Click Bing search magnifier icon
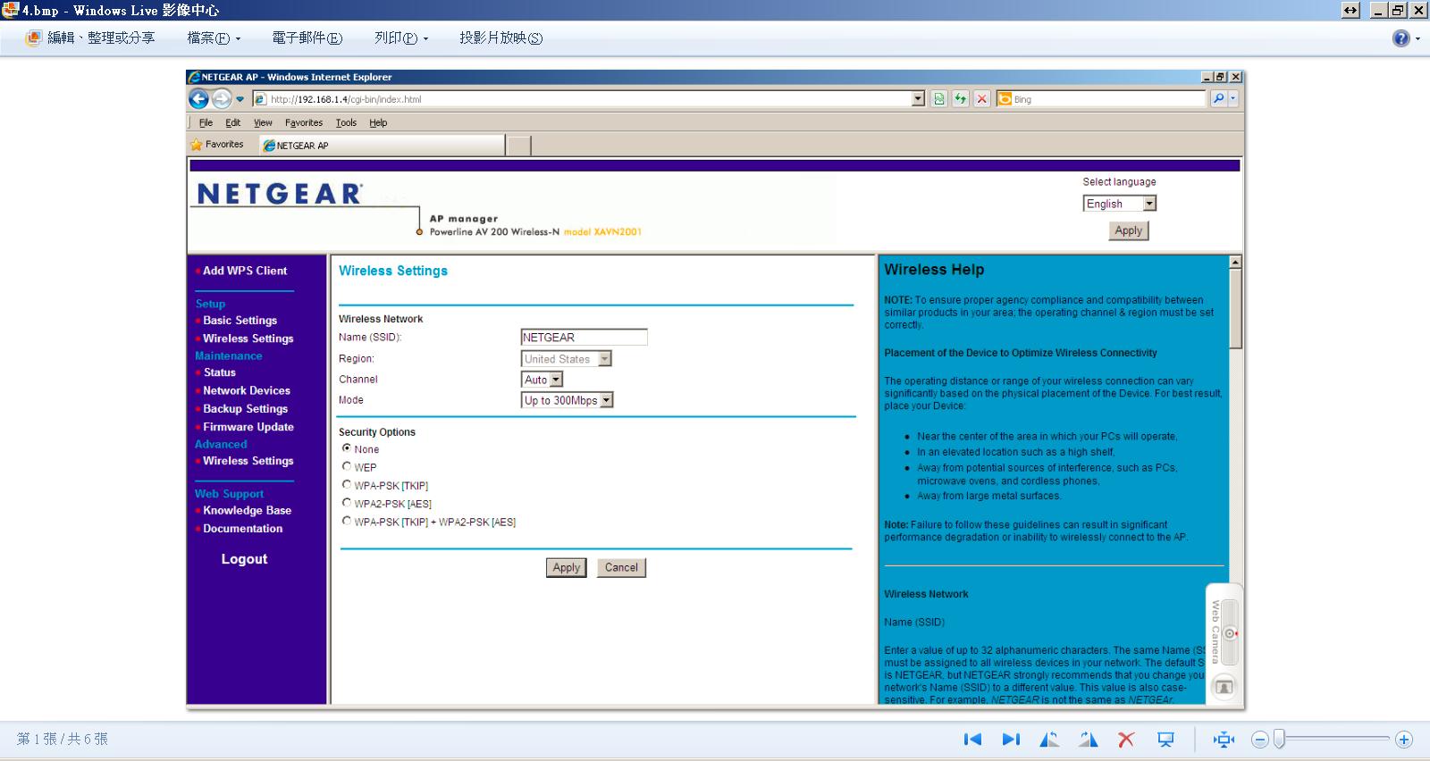Screen dimensions: 1430x761 1218,99
